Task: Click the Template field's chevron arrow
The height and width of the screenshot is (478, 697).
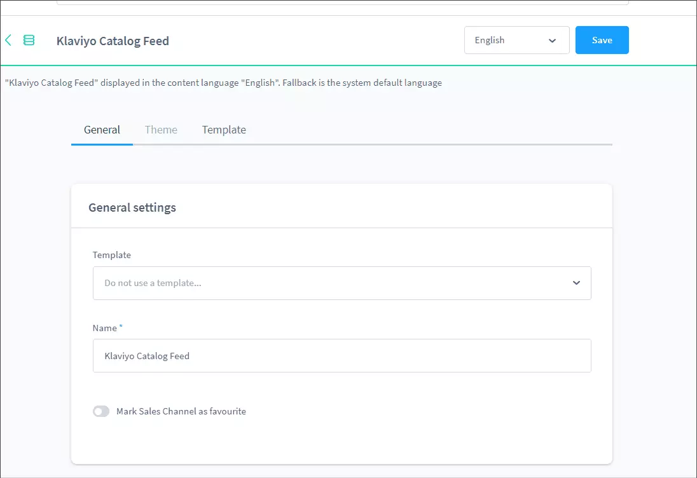Action: click(x=576, y=283)
